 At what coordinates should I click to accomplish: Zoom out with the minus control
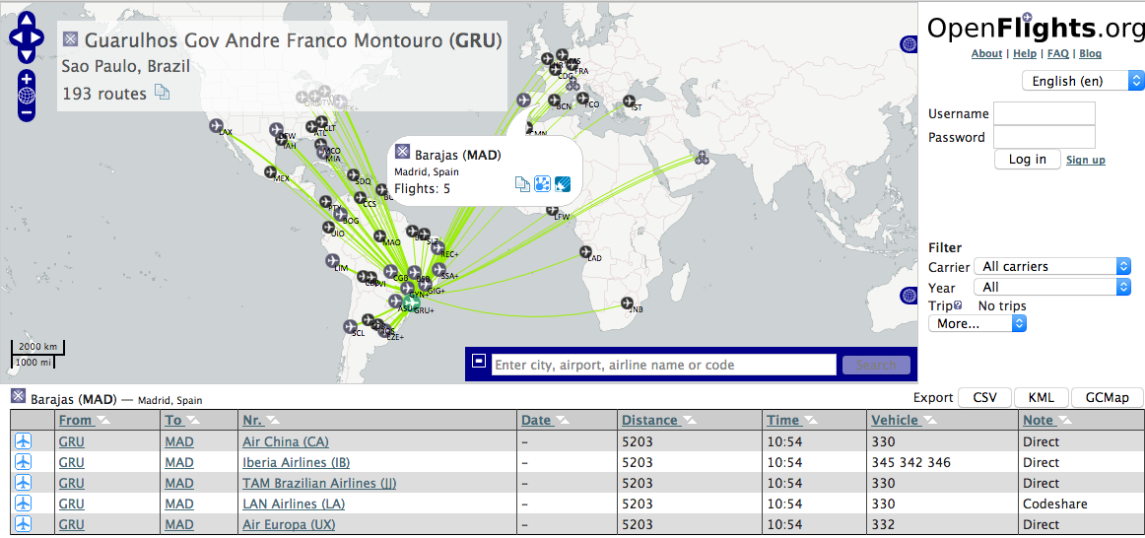(x=27, y=111)
